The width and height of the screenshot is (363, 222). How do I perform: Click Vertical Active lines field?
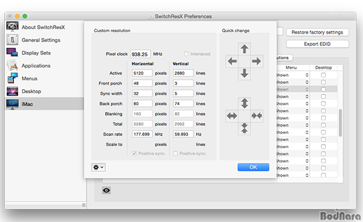[x=183, y=73]
